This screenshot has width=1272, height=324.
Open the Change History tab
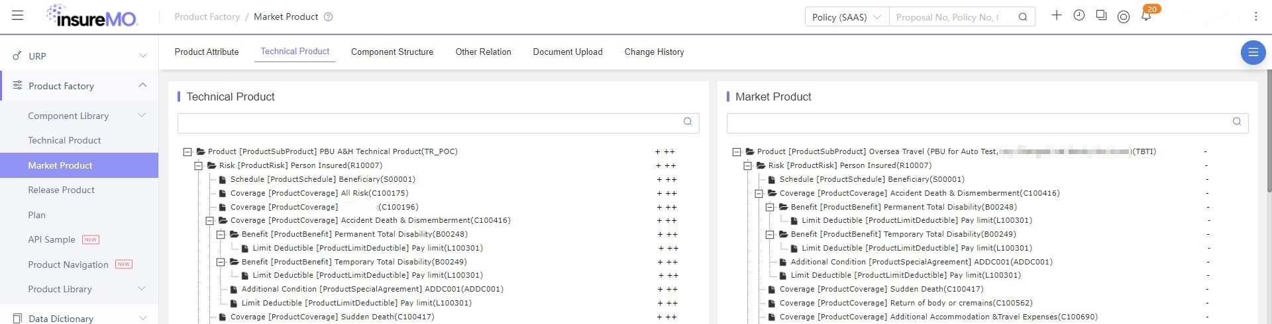click(x=654, y=52)
